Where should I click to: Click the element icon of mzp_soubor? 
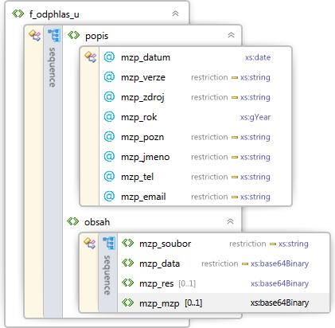127,243
